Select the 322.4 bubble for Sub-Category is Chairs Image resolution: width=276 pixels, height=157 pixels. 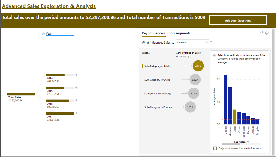tap(196, 80)
